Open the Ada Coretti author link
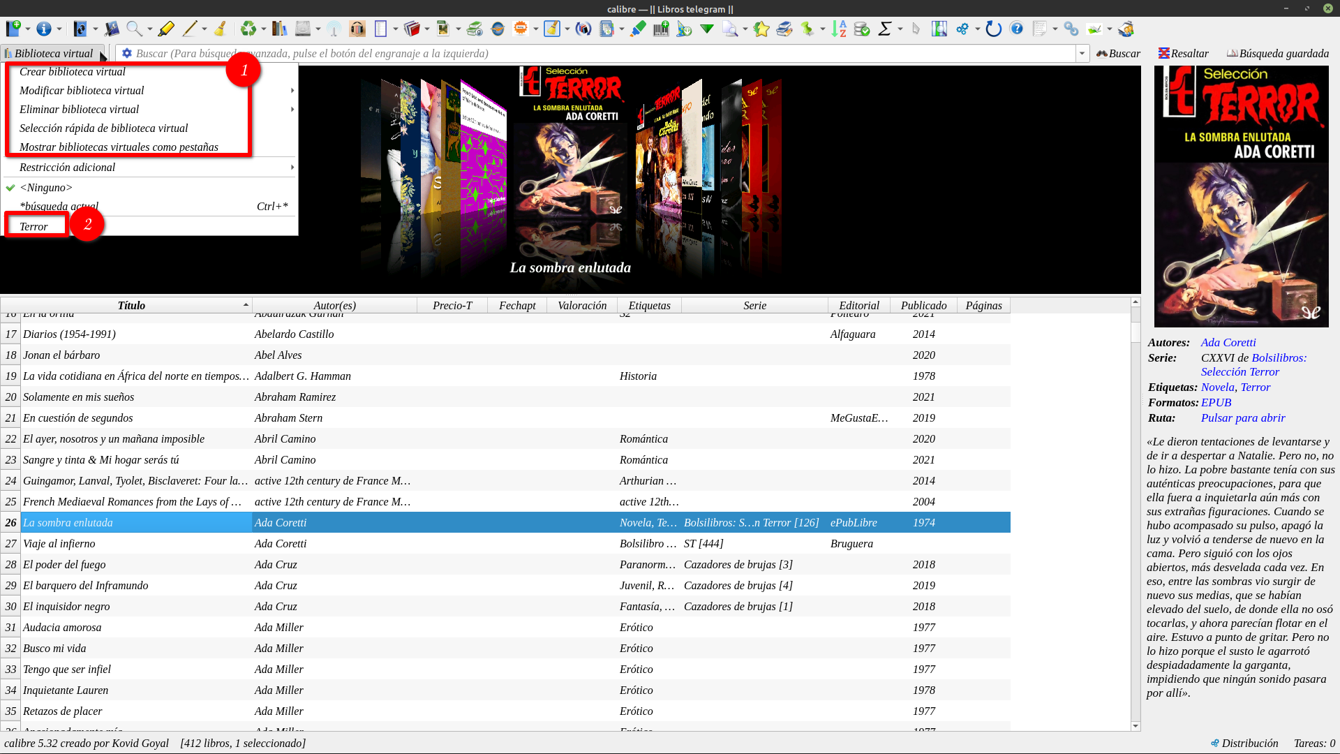 tap(1228, 342)
